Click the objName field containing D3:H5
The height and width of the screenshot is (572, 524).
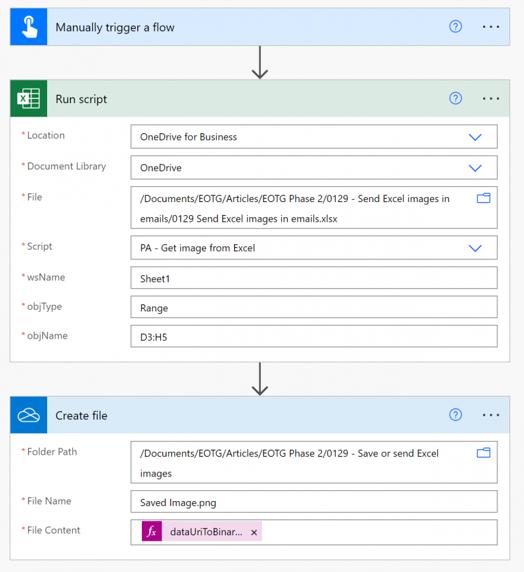pyautogui.click(x=314, y=337)
